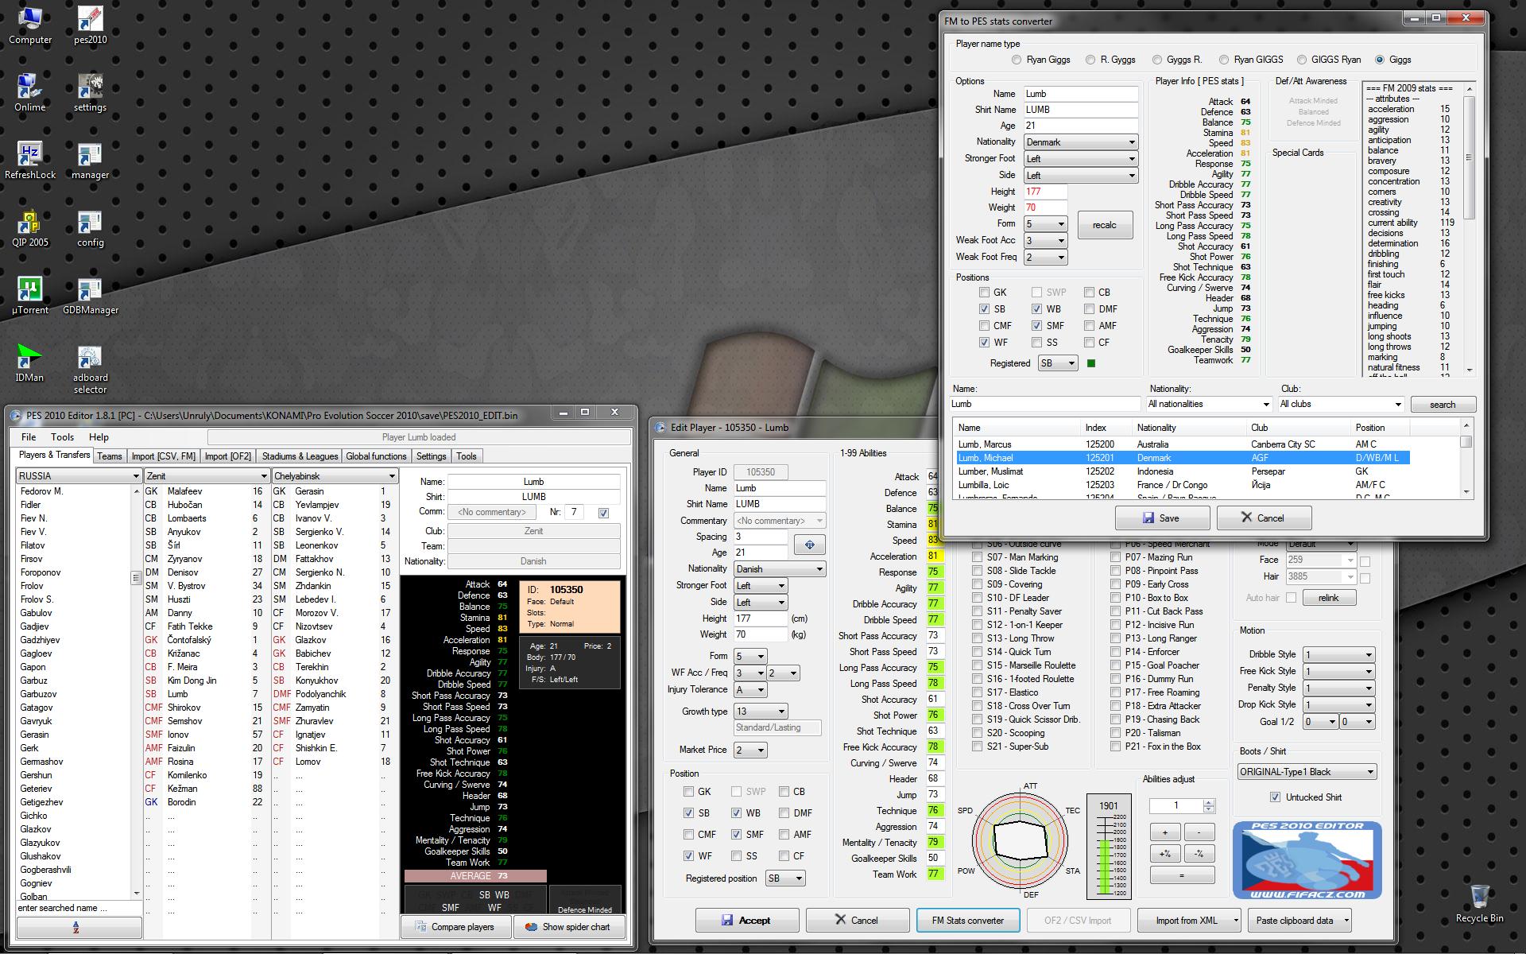Open the Chelyabinsk team dropdown
1526x954 pixels.
coord(335,476)
